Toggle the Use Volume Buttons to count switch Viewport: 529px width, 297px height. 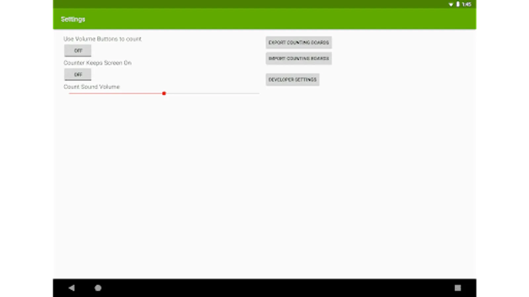click(x=78, y=50)
